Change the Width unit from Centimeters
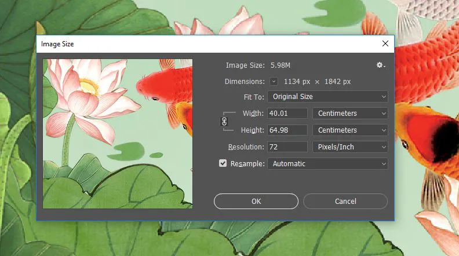459x256 pixels. pyautogui.click(x=350, y=113)
